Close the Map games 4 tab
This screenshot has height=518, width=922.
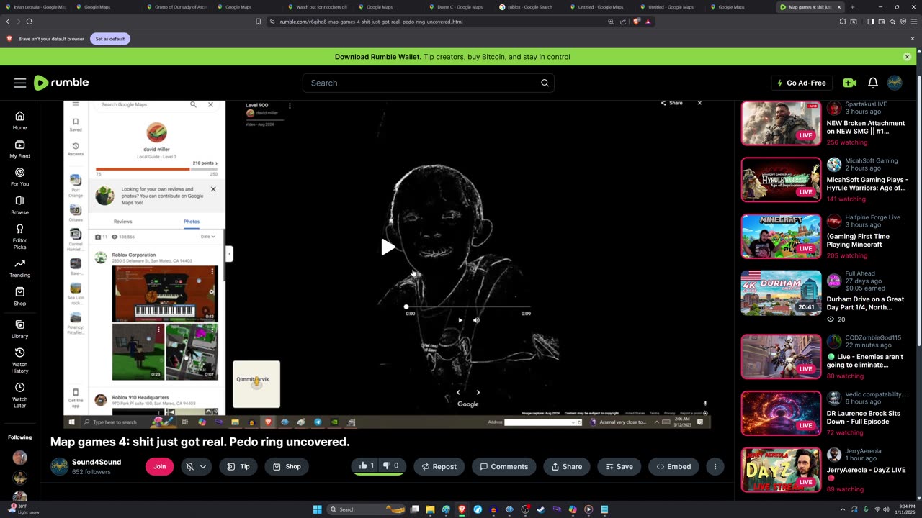(x=838, y=7)
